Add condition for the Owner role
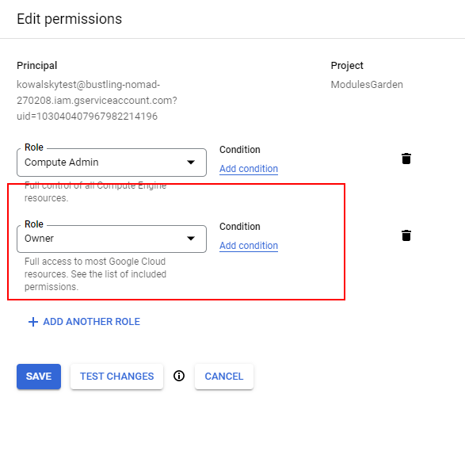The image size is (465, 459). click(249, 246)
